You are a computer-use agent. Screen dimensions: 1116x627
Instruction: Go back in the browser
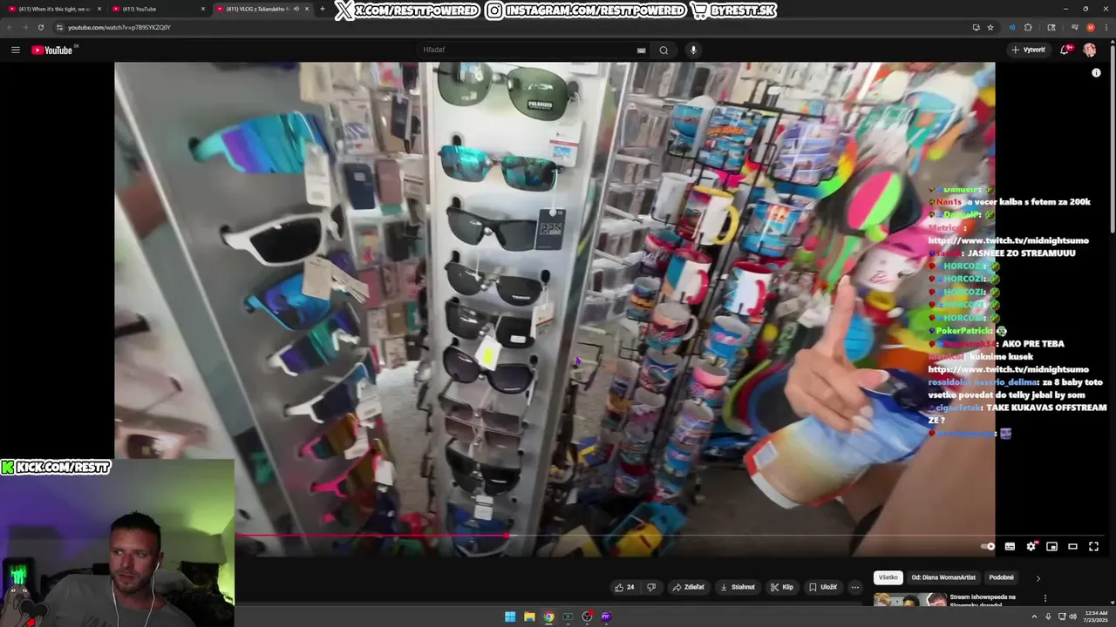[x=9, y=27]
